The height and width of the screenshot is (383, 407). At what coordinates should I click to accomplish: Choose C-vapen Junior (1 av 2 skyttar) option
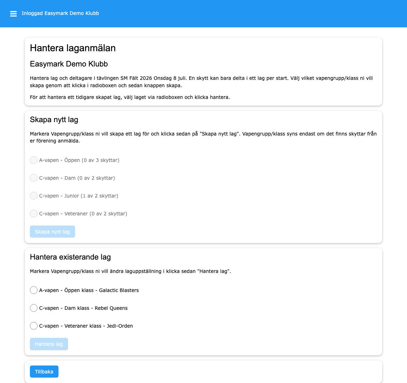(34, 196)
